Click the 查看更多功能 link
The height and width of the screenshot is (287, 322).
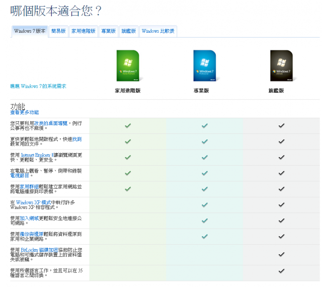(x=25, y=112)
